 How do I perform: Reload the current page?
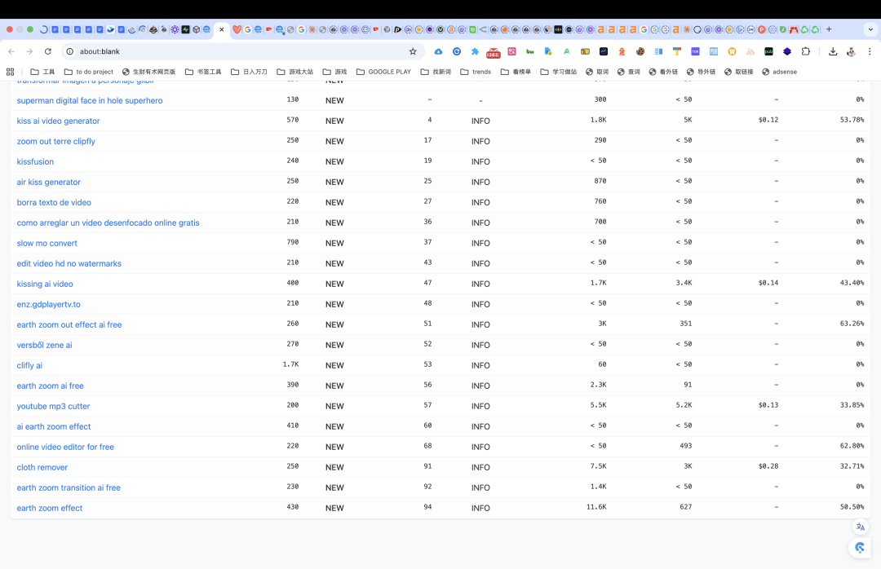pyautogui.click(x=48, y=51)
